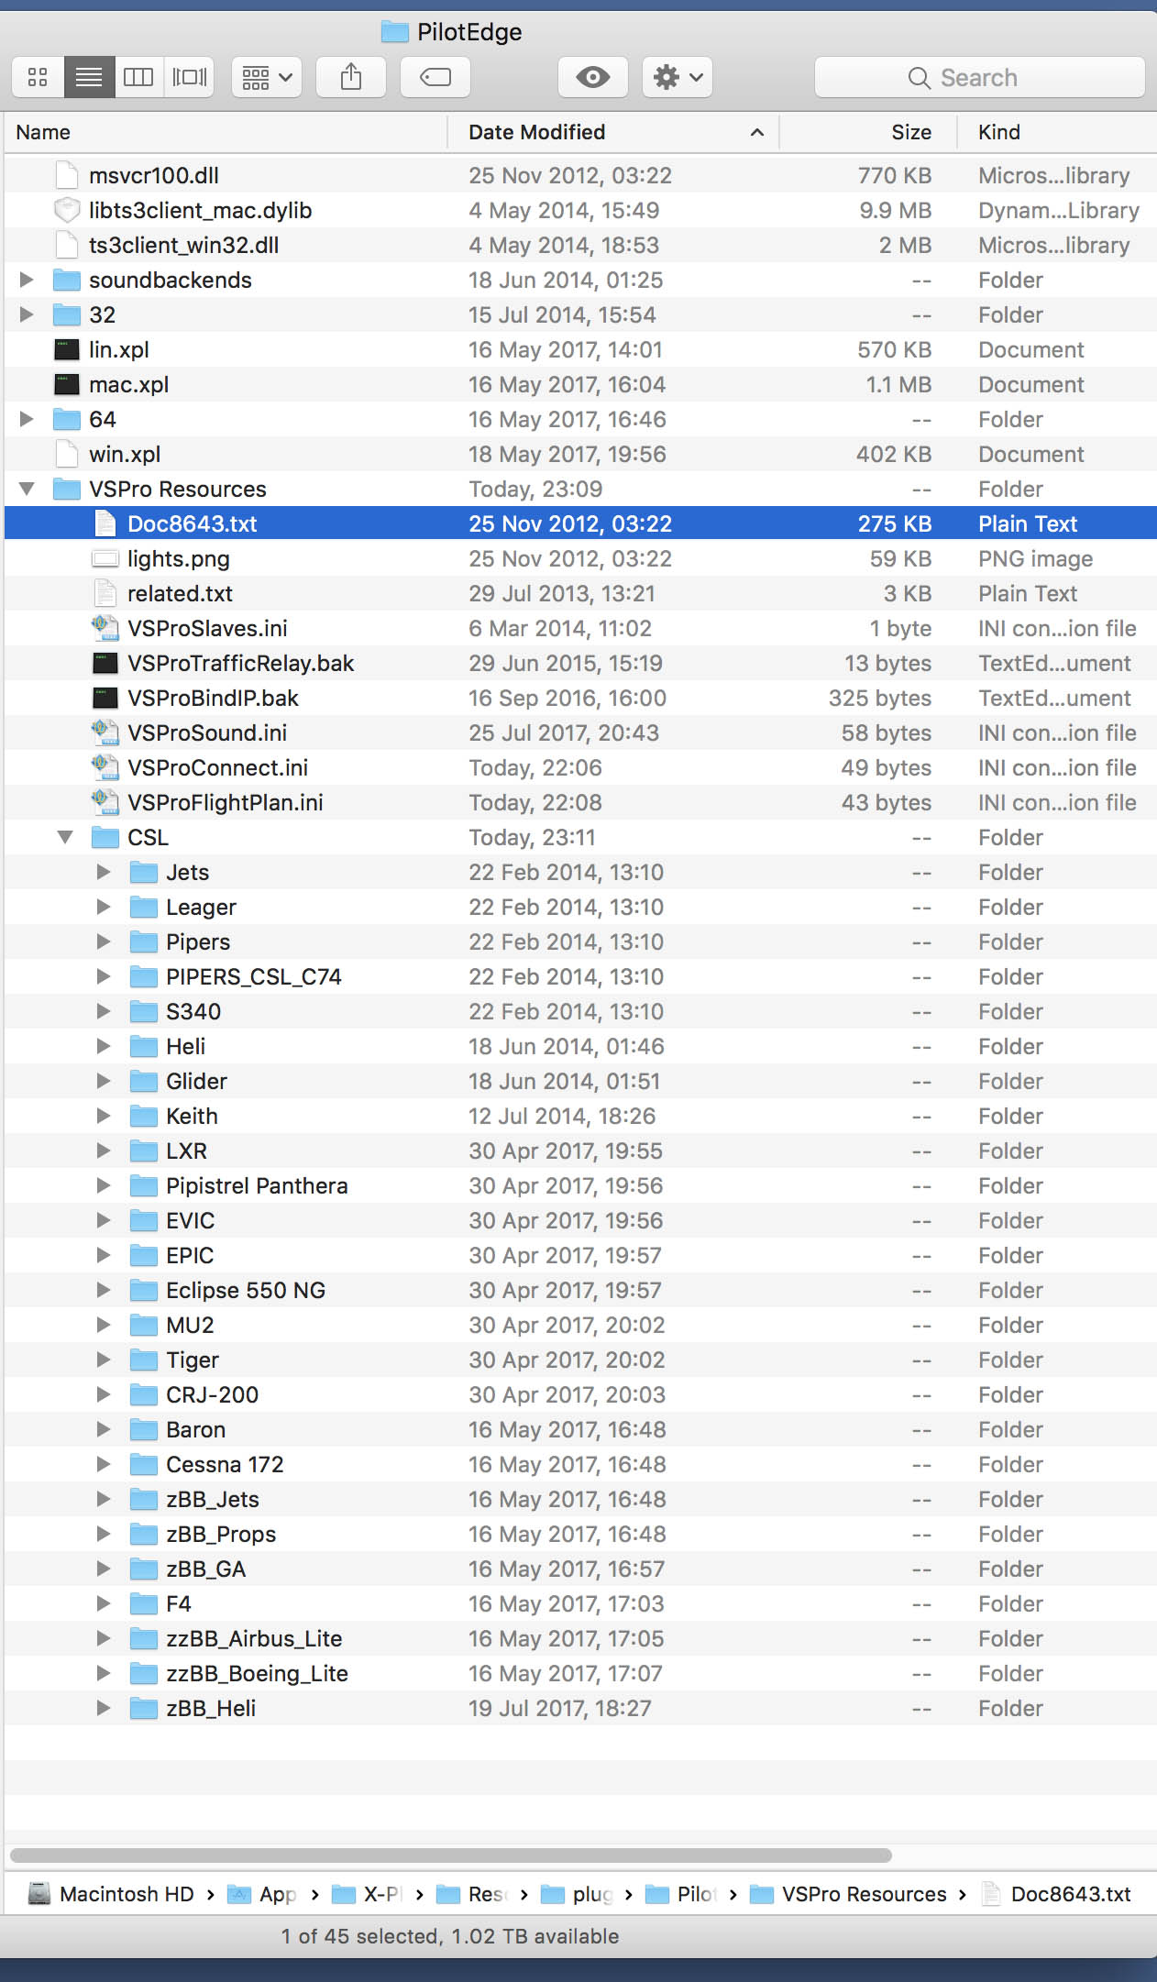
Task: Select the Leager folder icon
Action: (144, 907)
